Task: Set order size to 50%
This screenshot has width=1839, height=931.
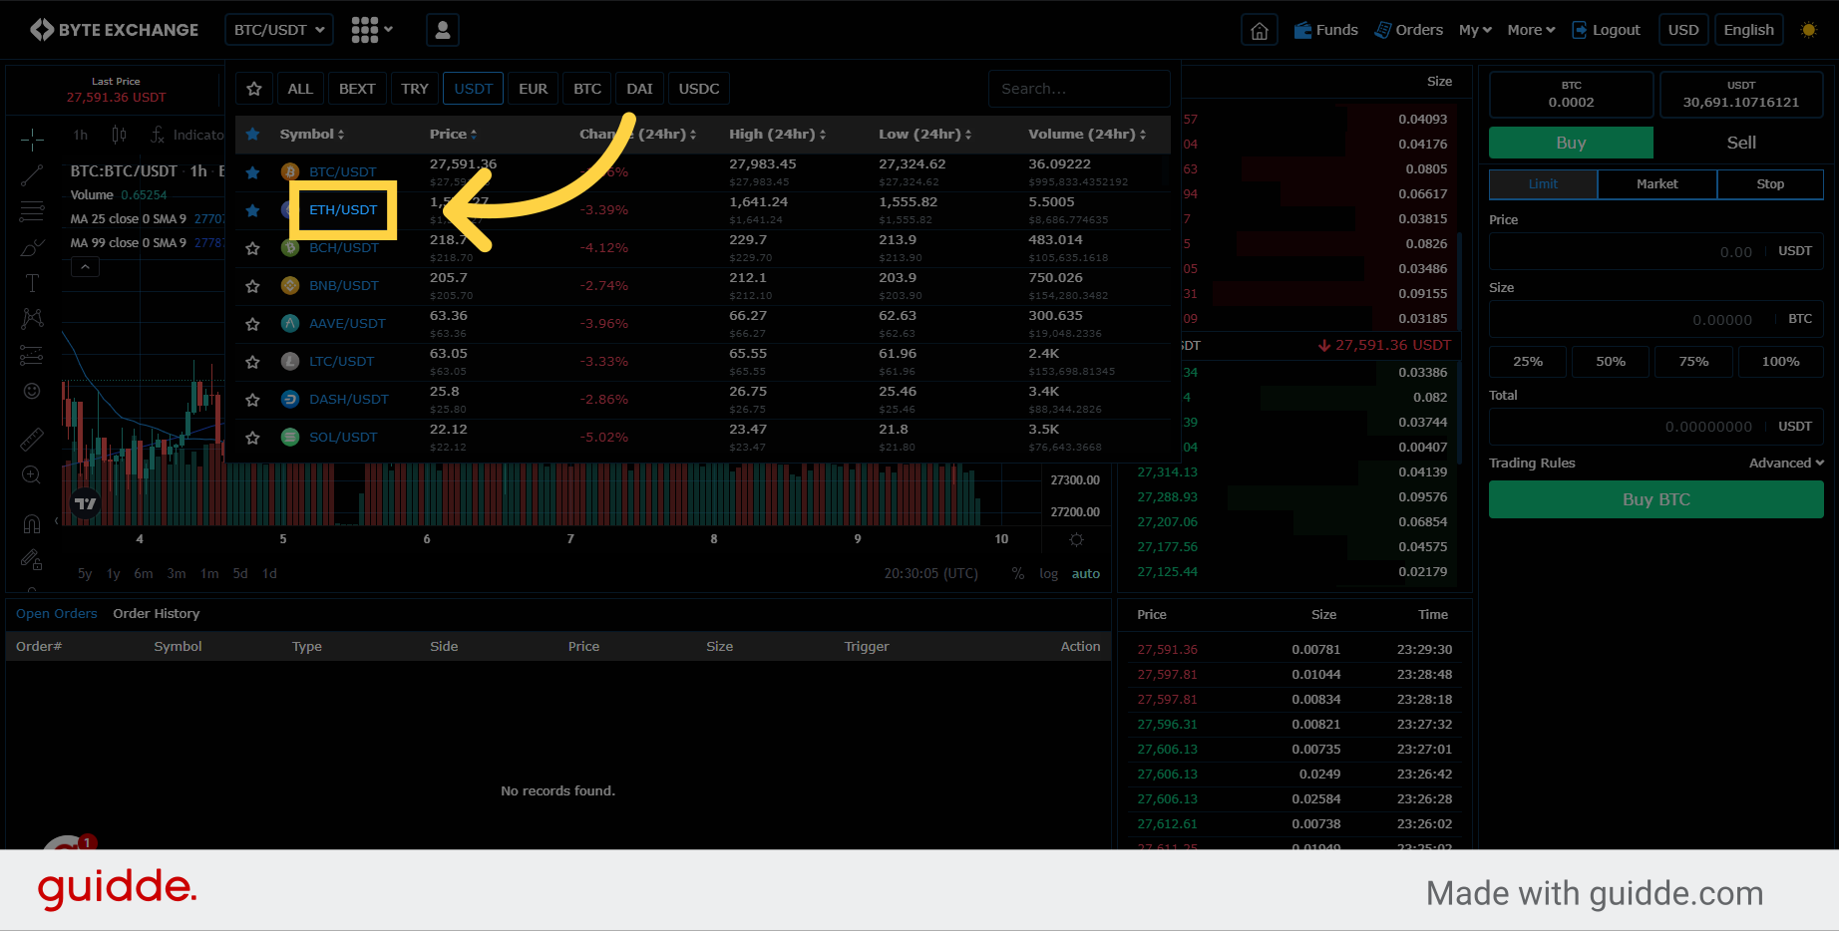Action: click(x=1611, y=362)
